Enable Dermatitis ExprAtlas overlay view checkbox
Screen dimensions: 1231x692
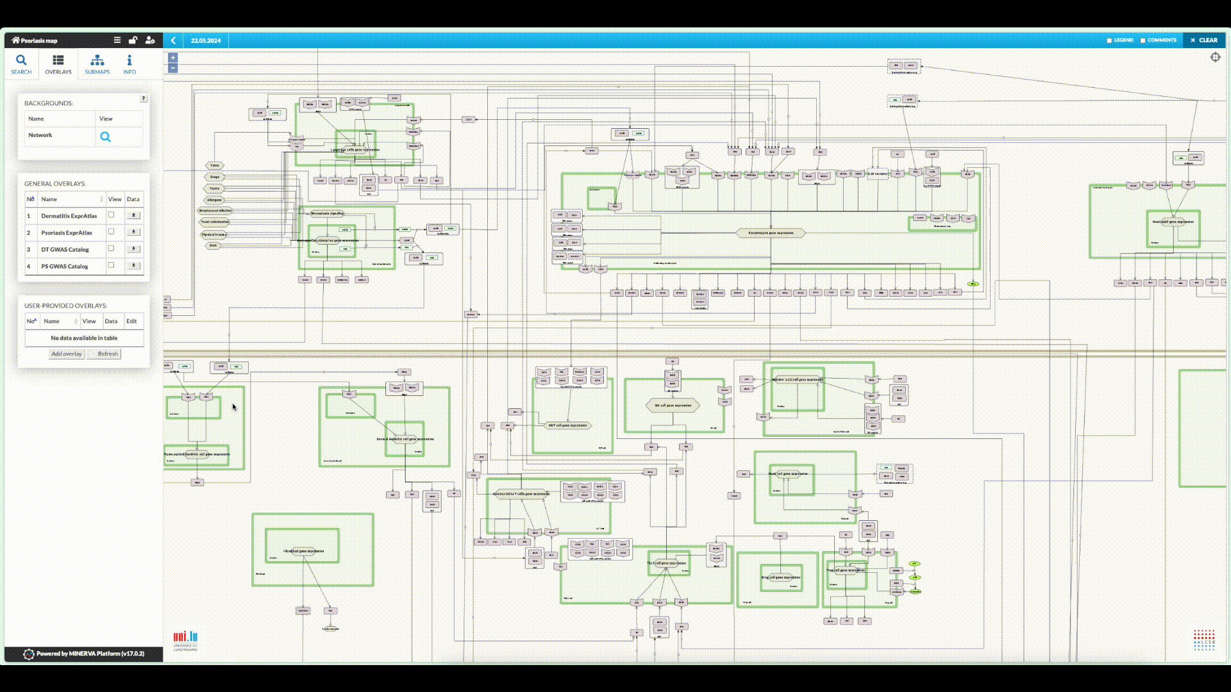click(x=112, y=215)
